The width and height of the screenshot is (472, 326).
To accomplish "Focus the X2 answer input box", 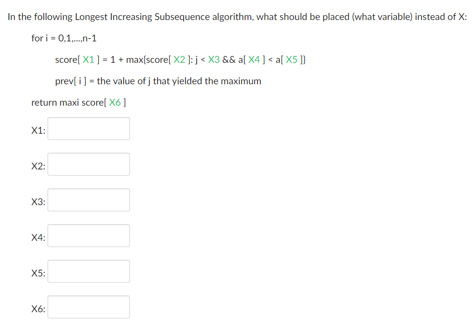I will pyautogui.click(x=89, y=164).
